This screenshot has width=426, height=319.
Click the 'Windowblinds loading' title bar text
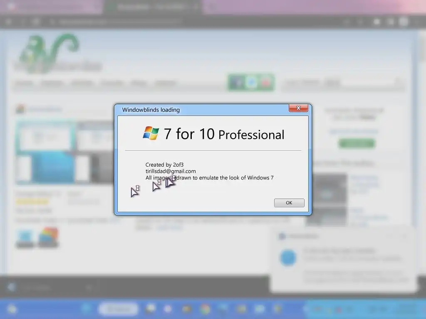click(x=151, y=110)
